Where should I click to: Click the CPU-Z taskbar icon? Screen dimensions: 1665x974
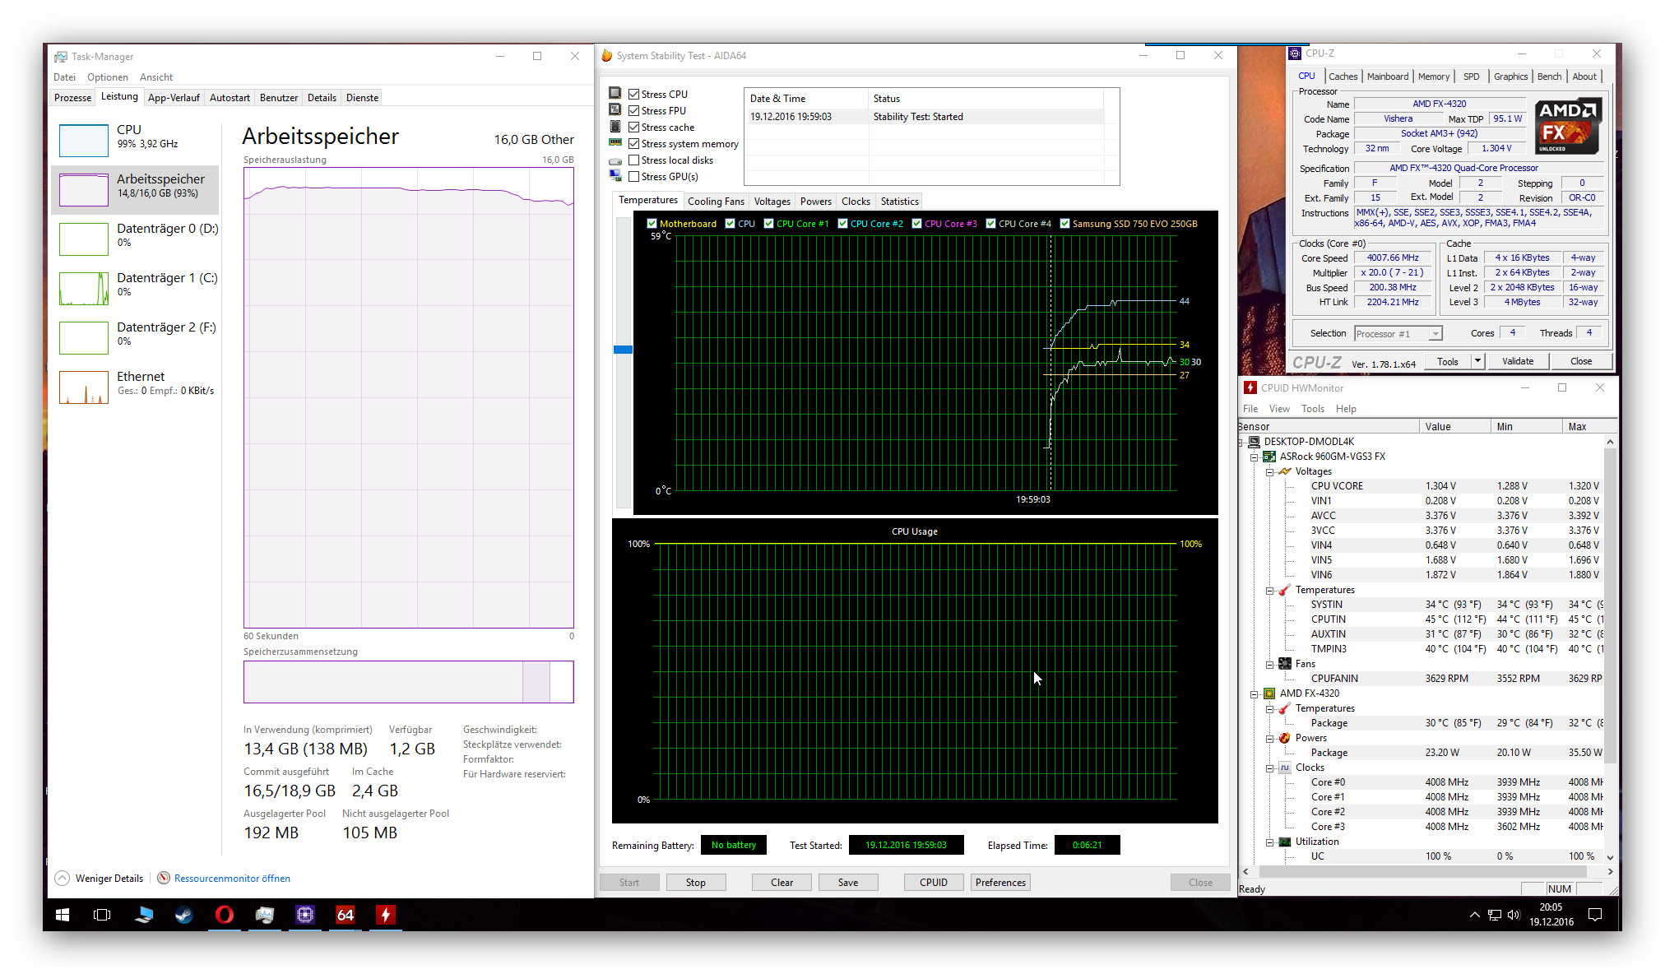(305, 915)
